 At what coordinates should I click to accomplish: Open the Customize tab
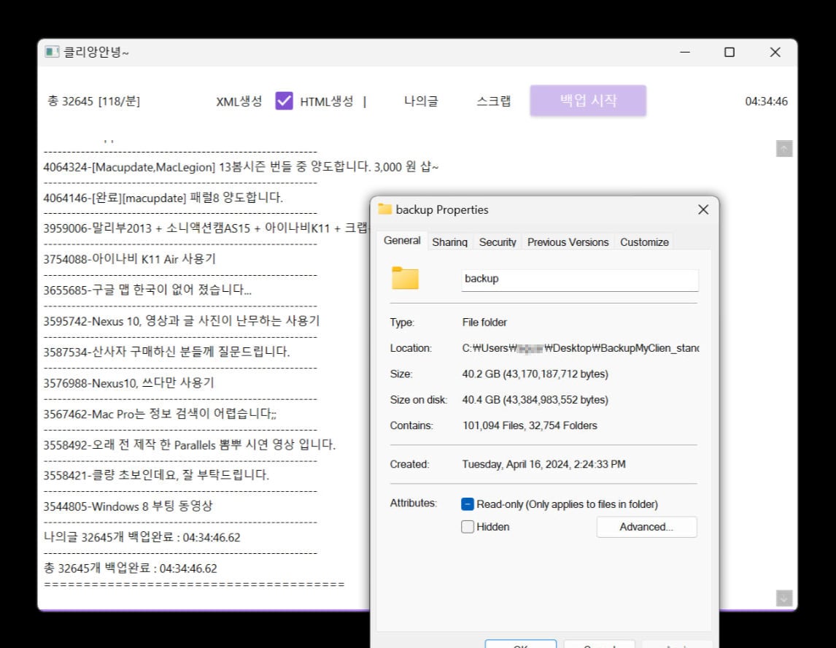(644, 242)
